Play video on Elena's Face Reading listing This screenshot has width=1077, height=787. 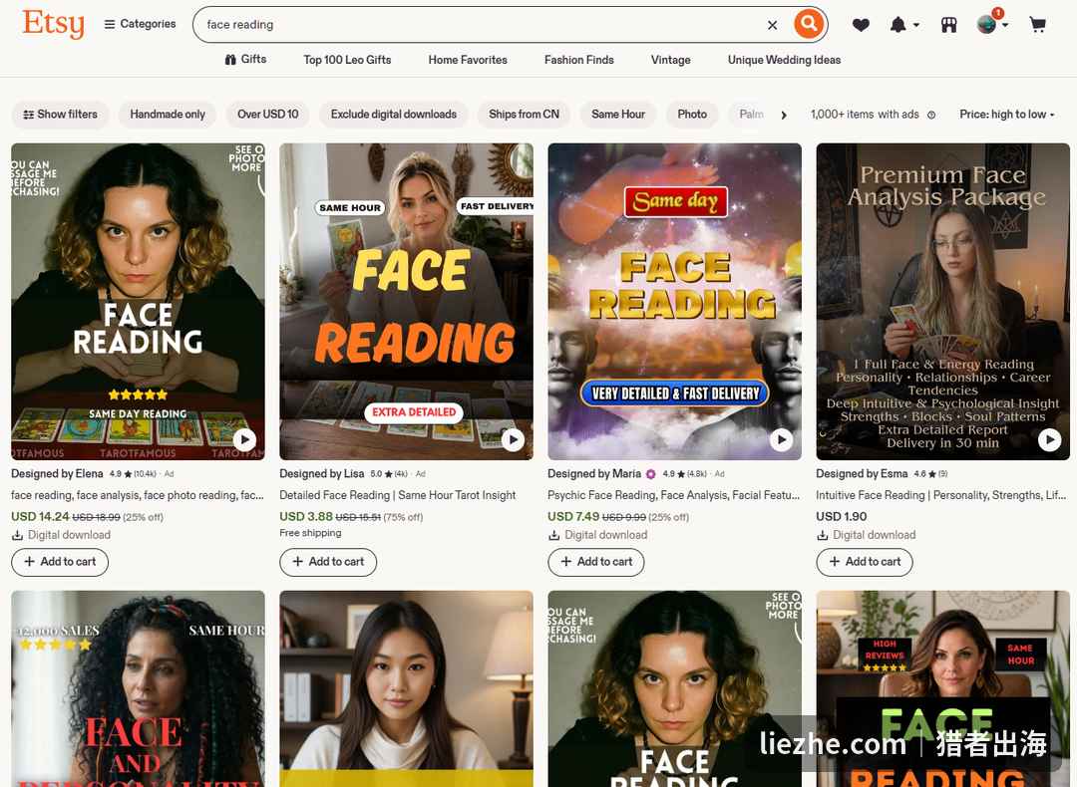(x=244, y=439)
